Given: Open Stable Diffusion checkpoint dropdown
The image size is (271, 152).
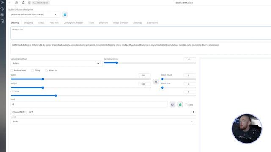Looking at the screenshot, I should (34, 14).
